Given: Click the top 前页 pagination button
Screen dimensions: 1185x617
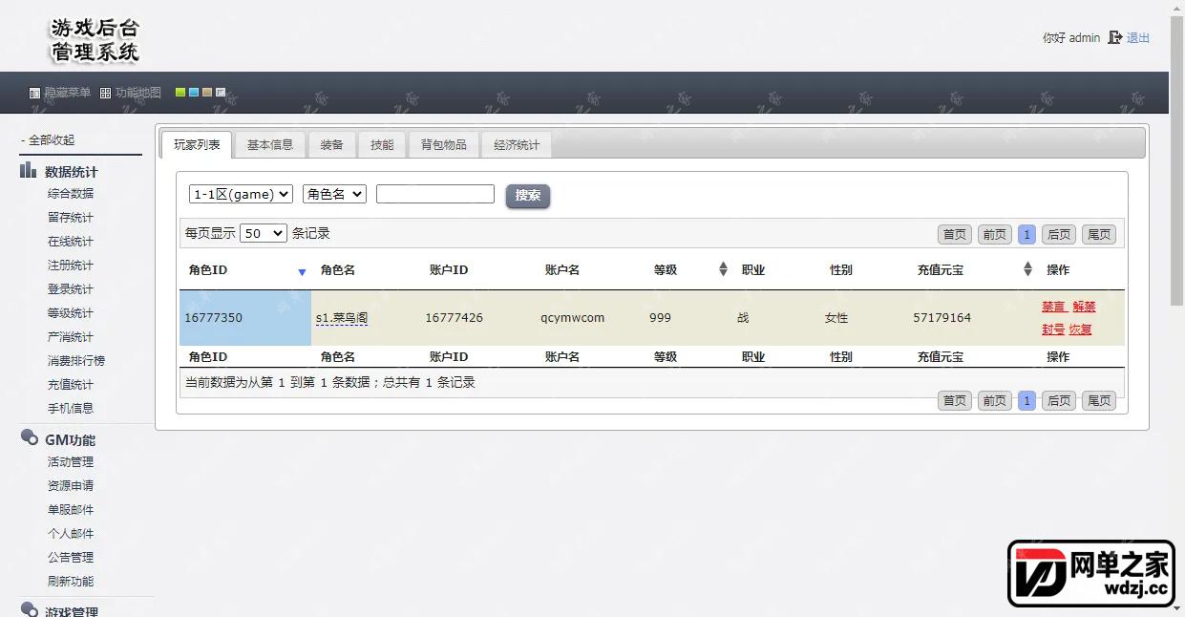Looking at the screenshot, I should (x=994, y=235).
